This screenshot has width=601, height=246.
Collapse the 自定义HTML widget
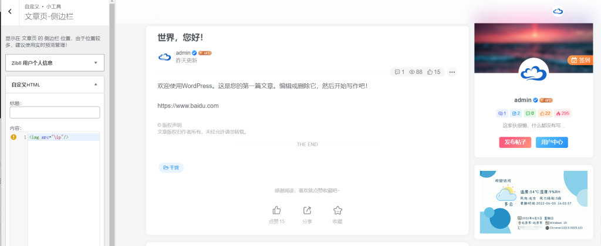[96, 85]
